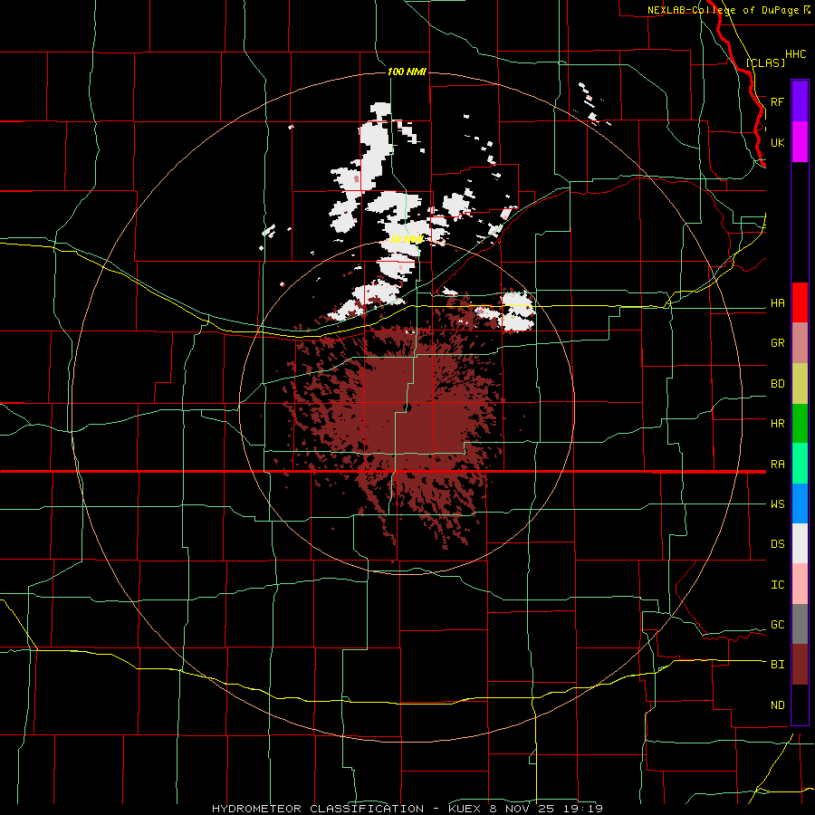Click the RF purple legend color block
The height and width of the screenshot is (815, 815).
pyautogui.click(x=800, y=101)
